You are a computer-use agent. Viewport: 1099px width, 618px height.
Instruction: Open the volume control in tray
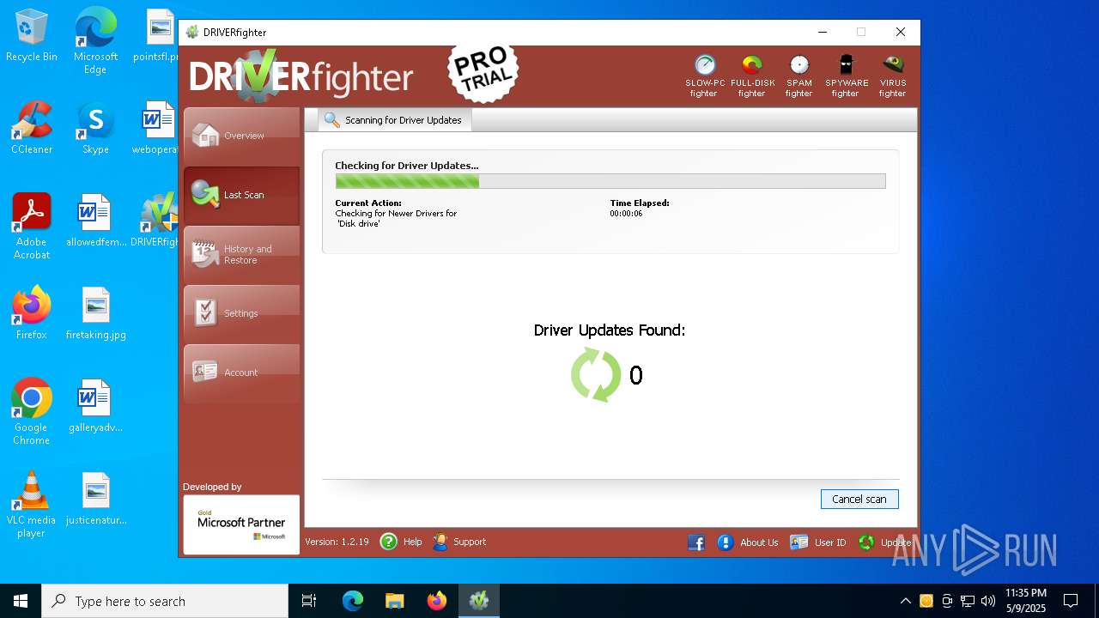(988, 601)
